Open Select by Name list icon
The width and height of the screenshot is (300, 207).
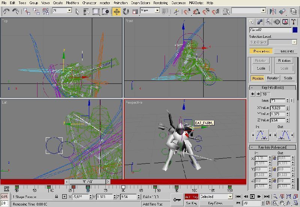pos(87,12)
